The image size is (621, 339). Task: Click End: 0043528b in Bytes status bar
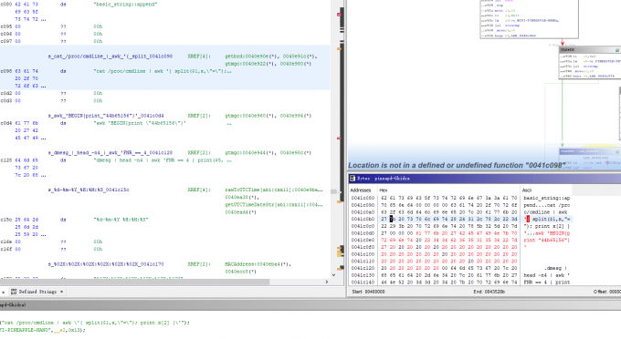(x=489, y=292)
